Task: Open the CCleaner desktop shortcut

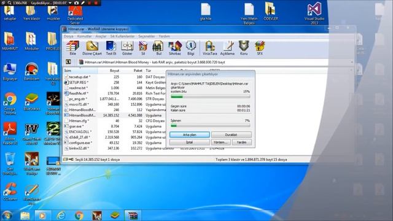Action: [10, 192]
